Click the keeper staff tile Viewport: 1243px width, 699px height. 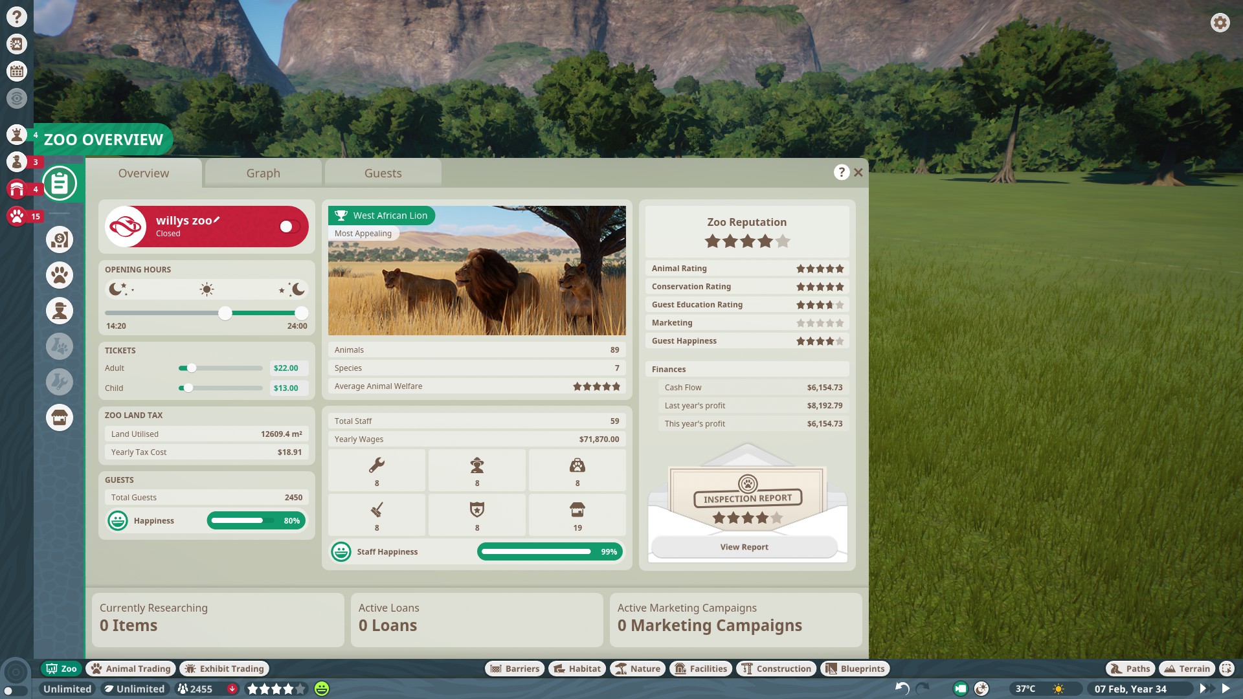(477, 471)
